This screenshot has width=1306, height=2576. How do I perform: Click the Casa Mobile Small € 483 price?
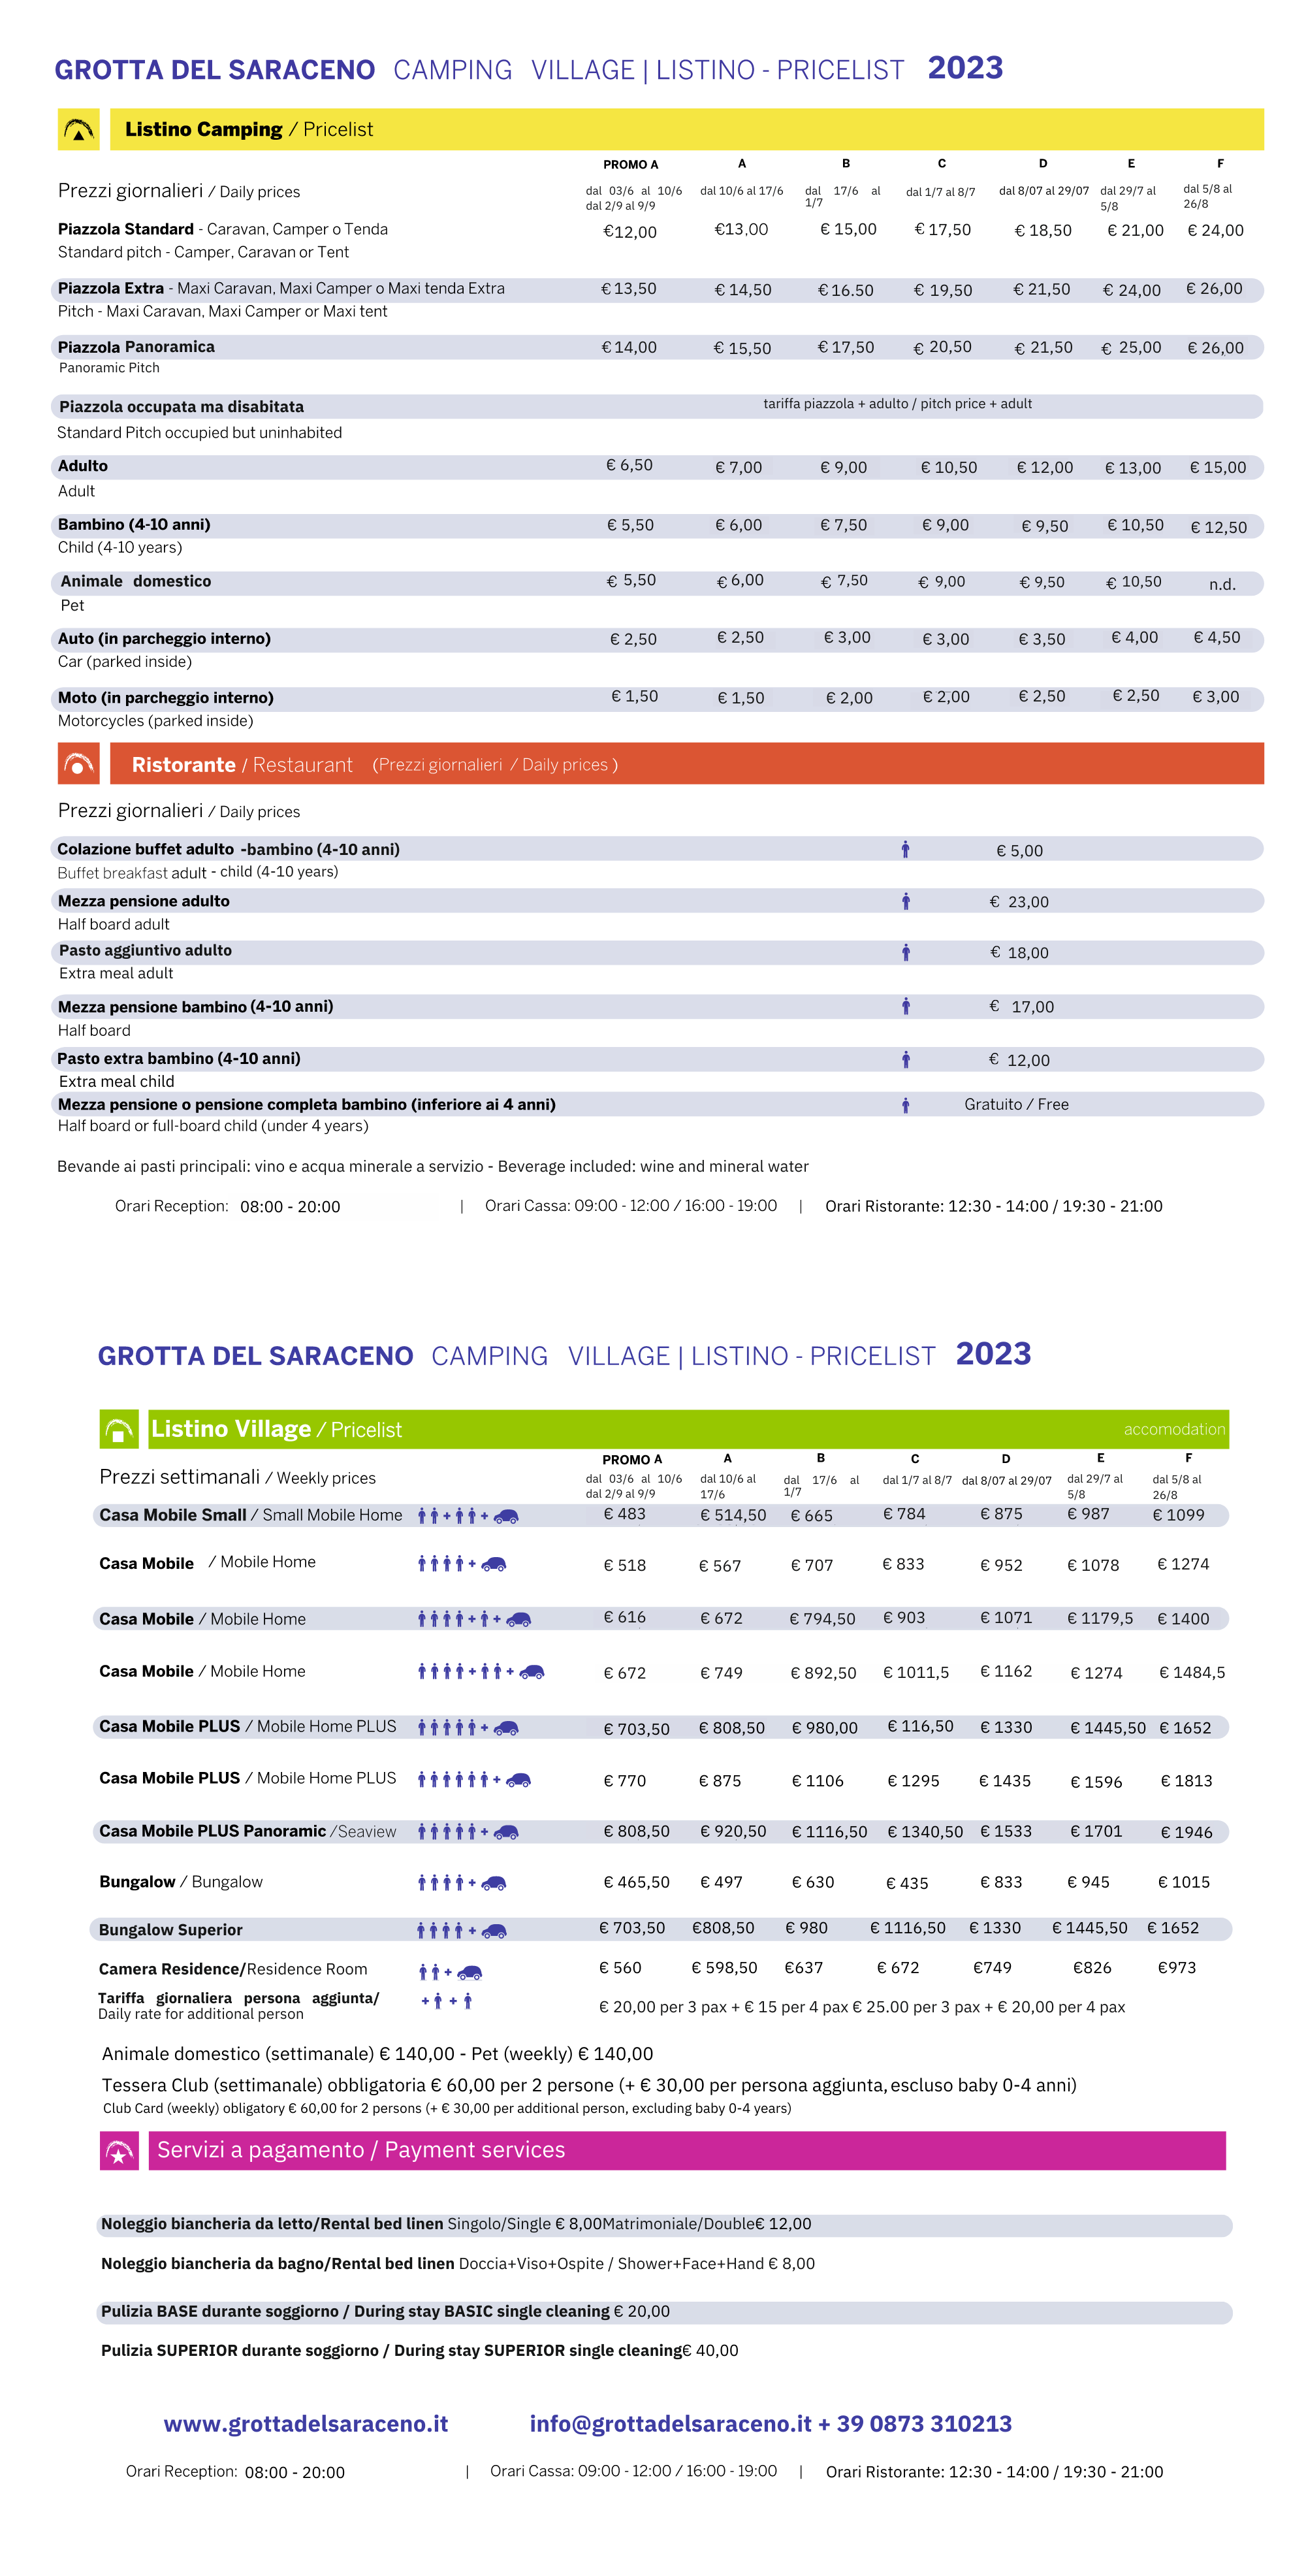point(624,1514)
